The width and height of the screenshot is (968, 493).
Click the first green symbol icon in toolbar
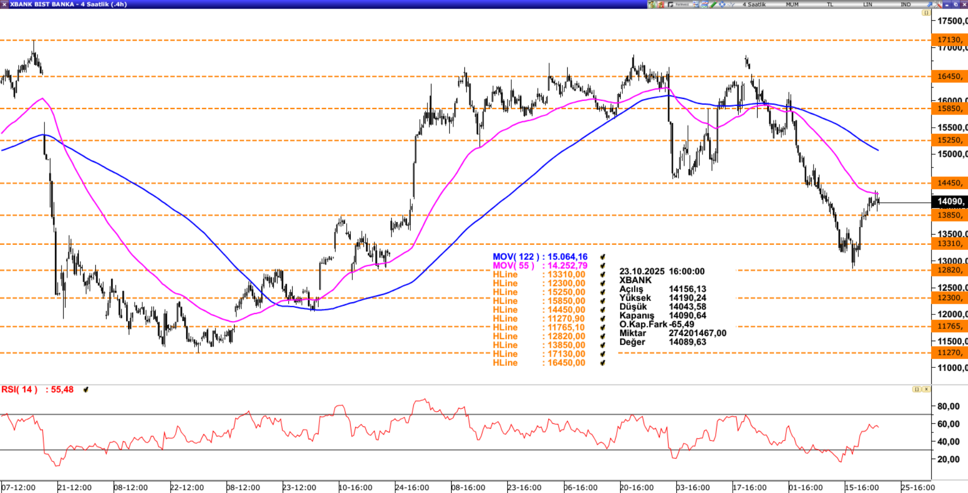652,5
